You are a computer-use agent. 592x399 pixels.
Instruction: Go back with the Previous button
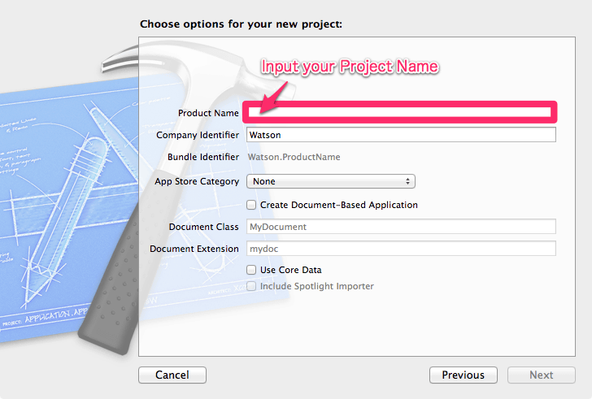(x=464, y=375)
